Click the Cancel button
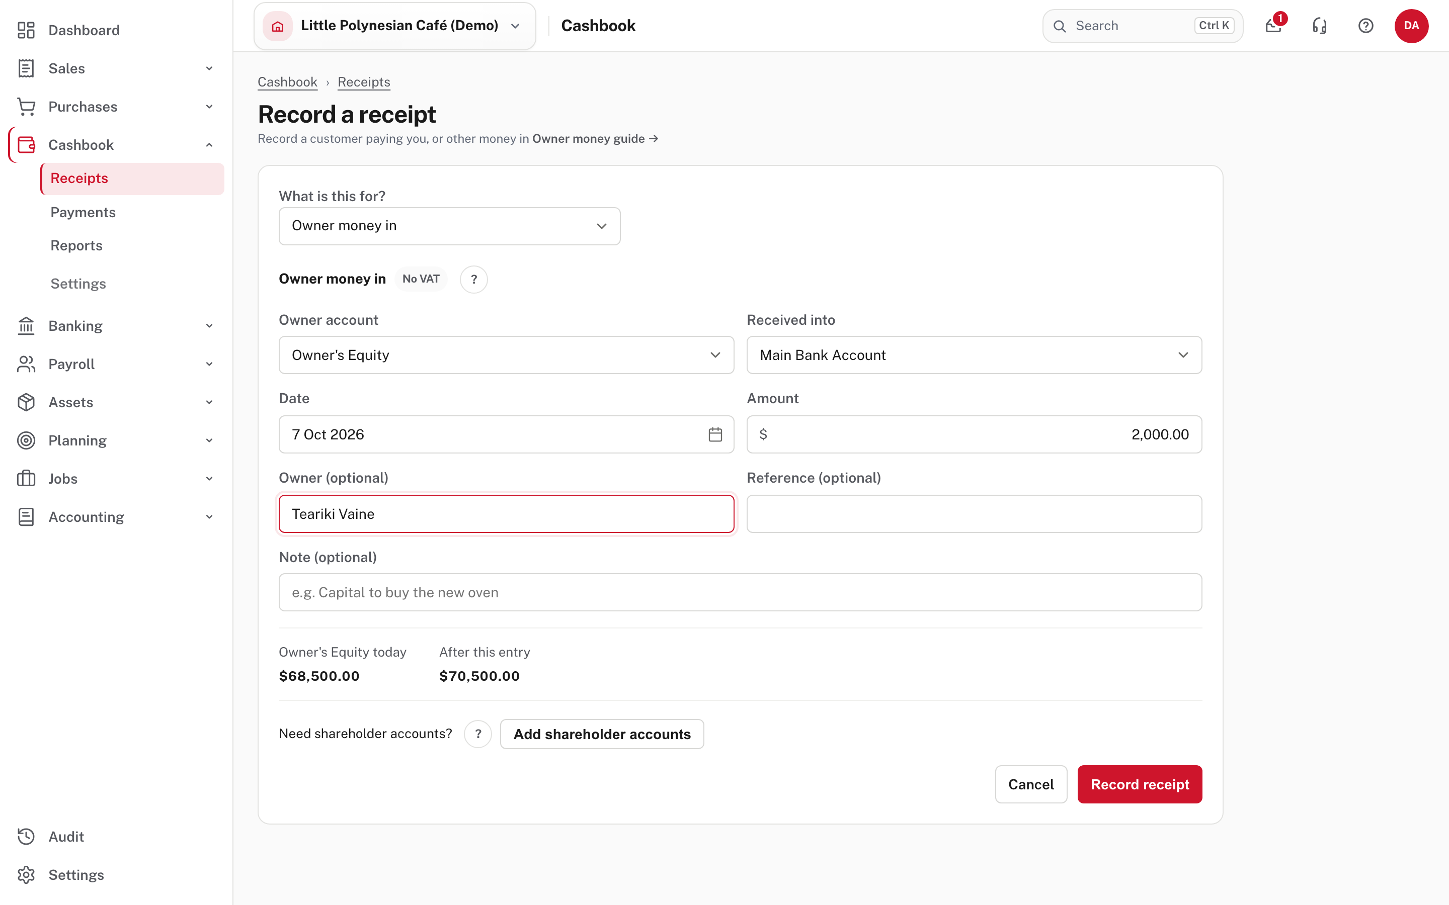The image size is (1449, 905). click(x=1030, y=784)
